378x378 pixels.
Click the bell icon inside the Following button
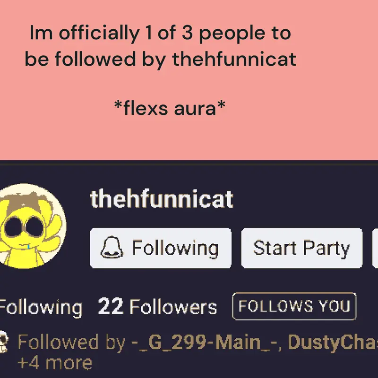click(x=112, y=248)
